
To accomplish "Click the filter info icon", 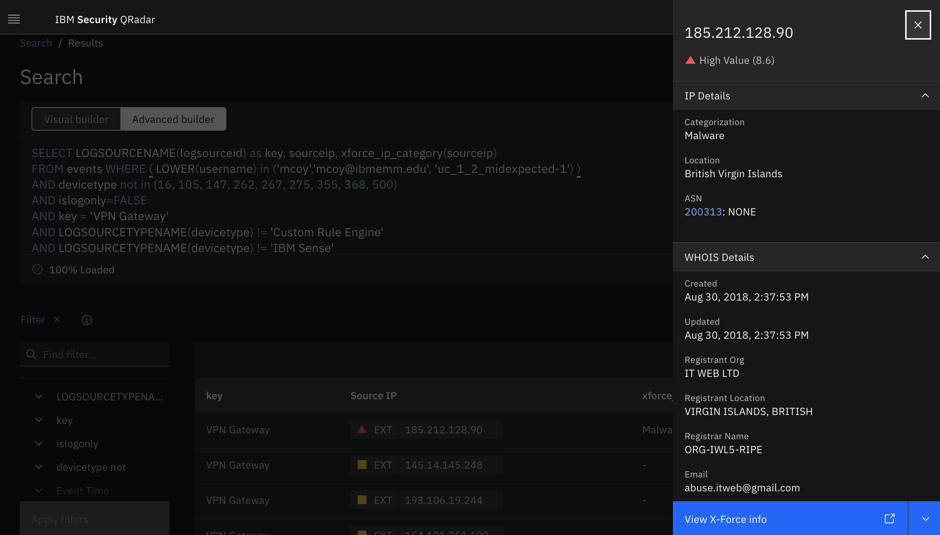I will click(87, 320).
